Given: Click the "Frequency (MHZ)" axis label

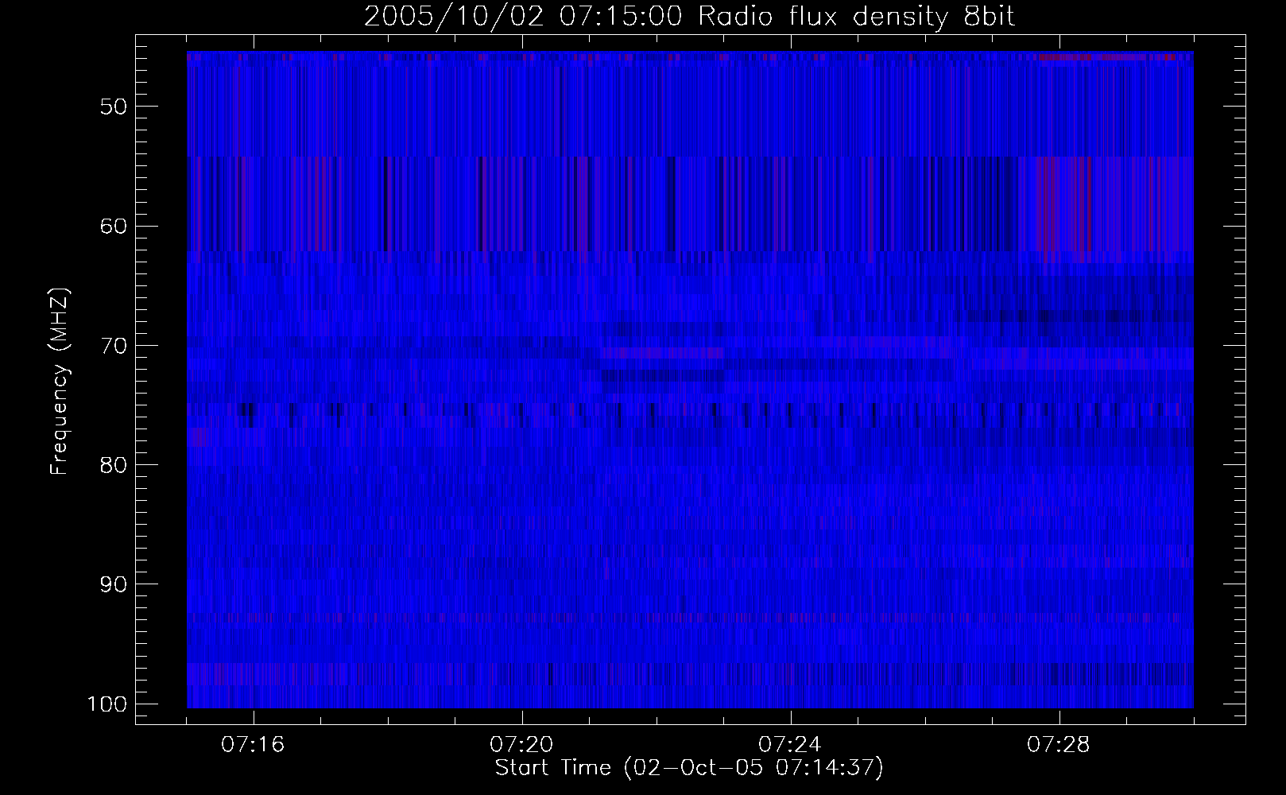Looking at the screenshot, I should point(60,382).
